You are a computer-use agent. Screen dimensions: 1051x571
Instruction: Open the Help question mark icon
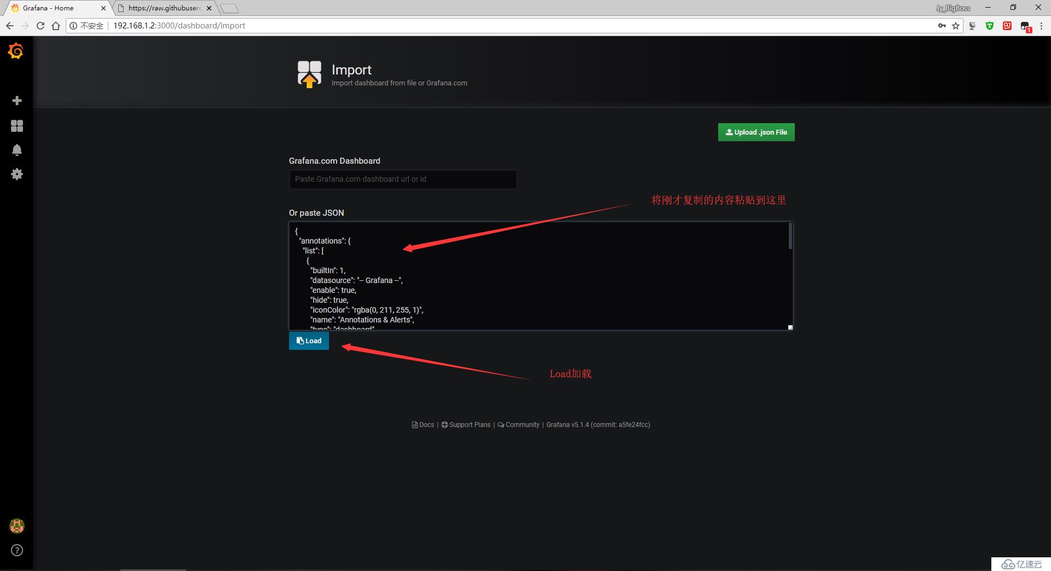point(17,550)
